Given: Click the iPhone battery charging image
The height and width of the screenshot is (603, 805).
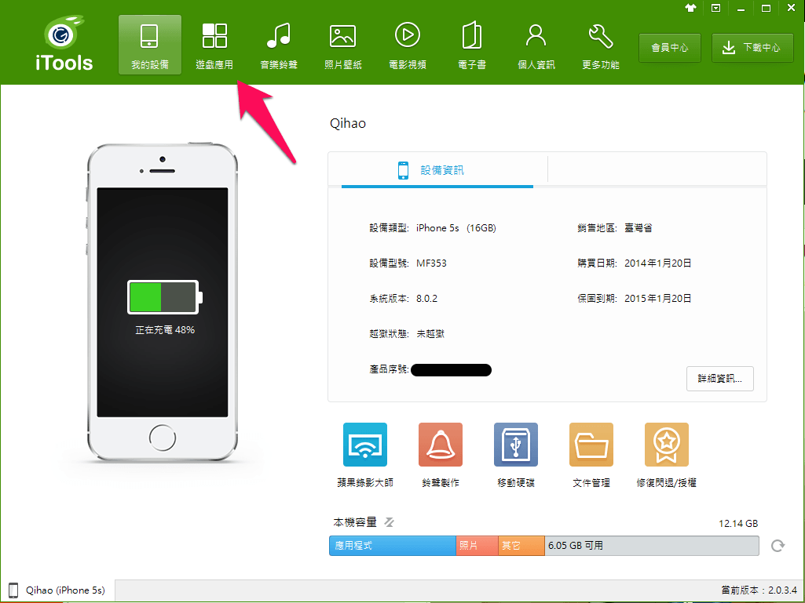Looking at the screenshot, I should point(164,297).
